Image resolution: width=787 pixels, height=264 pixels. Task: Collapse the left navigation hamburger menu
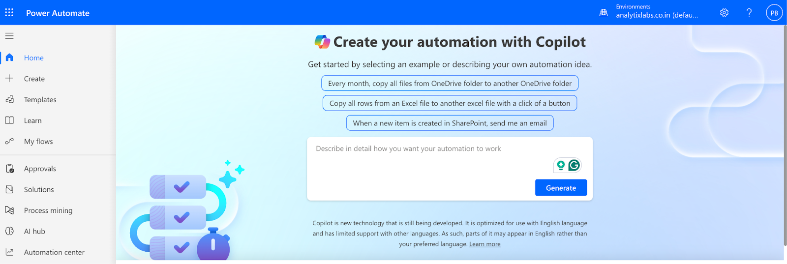(x=9, y=36)
